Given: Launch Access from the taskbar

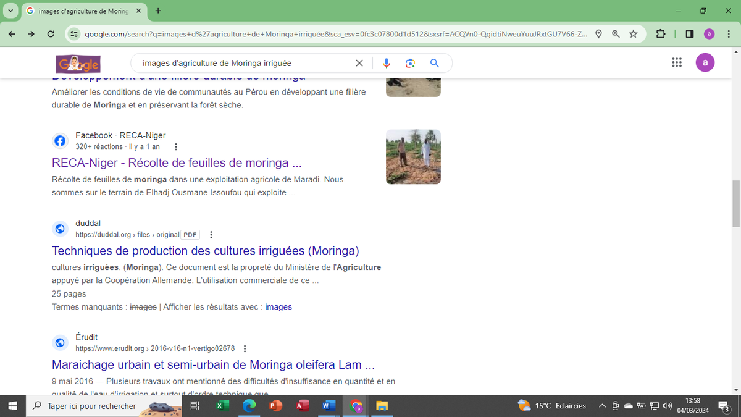Looking at the screenshot, I should (x=302, y=406).
